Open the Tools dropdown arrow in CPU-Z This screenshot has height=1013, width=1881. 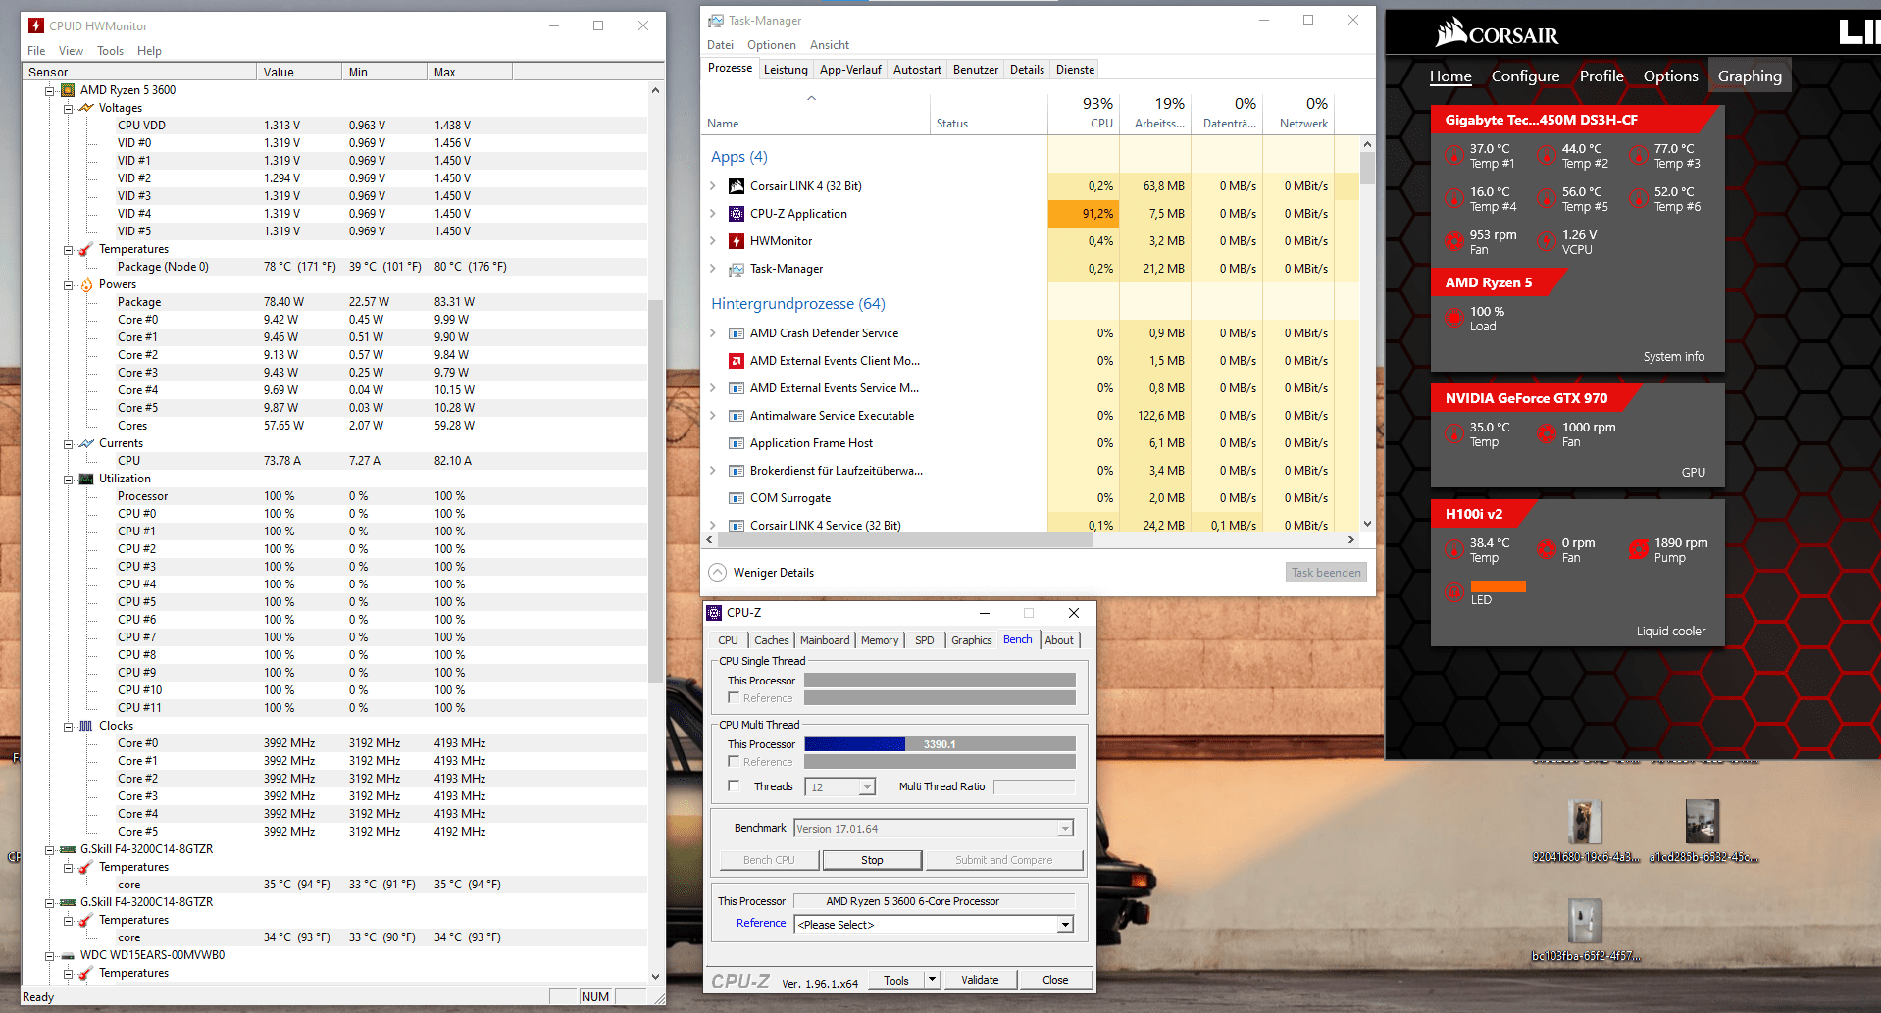(x=932, y=980)
